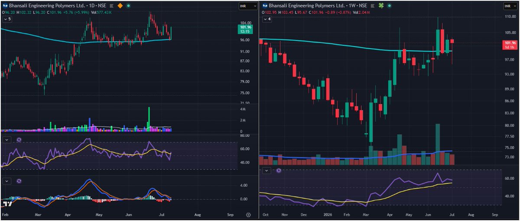Open the INR currency dropdown on weekly chart
Image resolution: width=520 pixels, height=221 pixels.
510,6
